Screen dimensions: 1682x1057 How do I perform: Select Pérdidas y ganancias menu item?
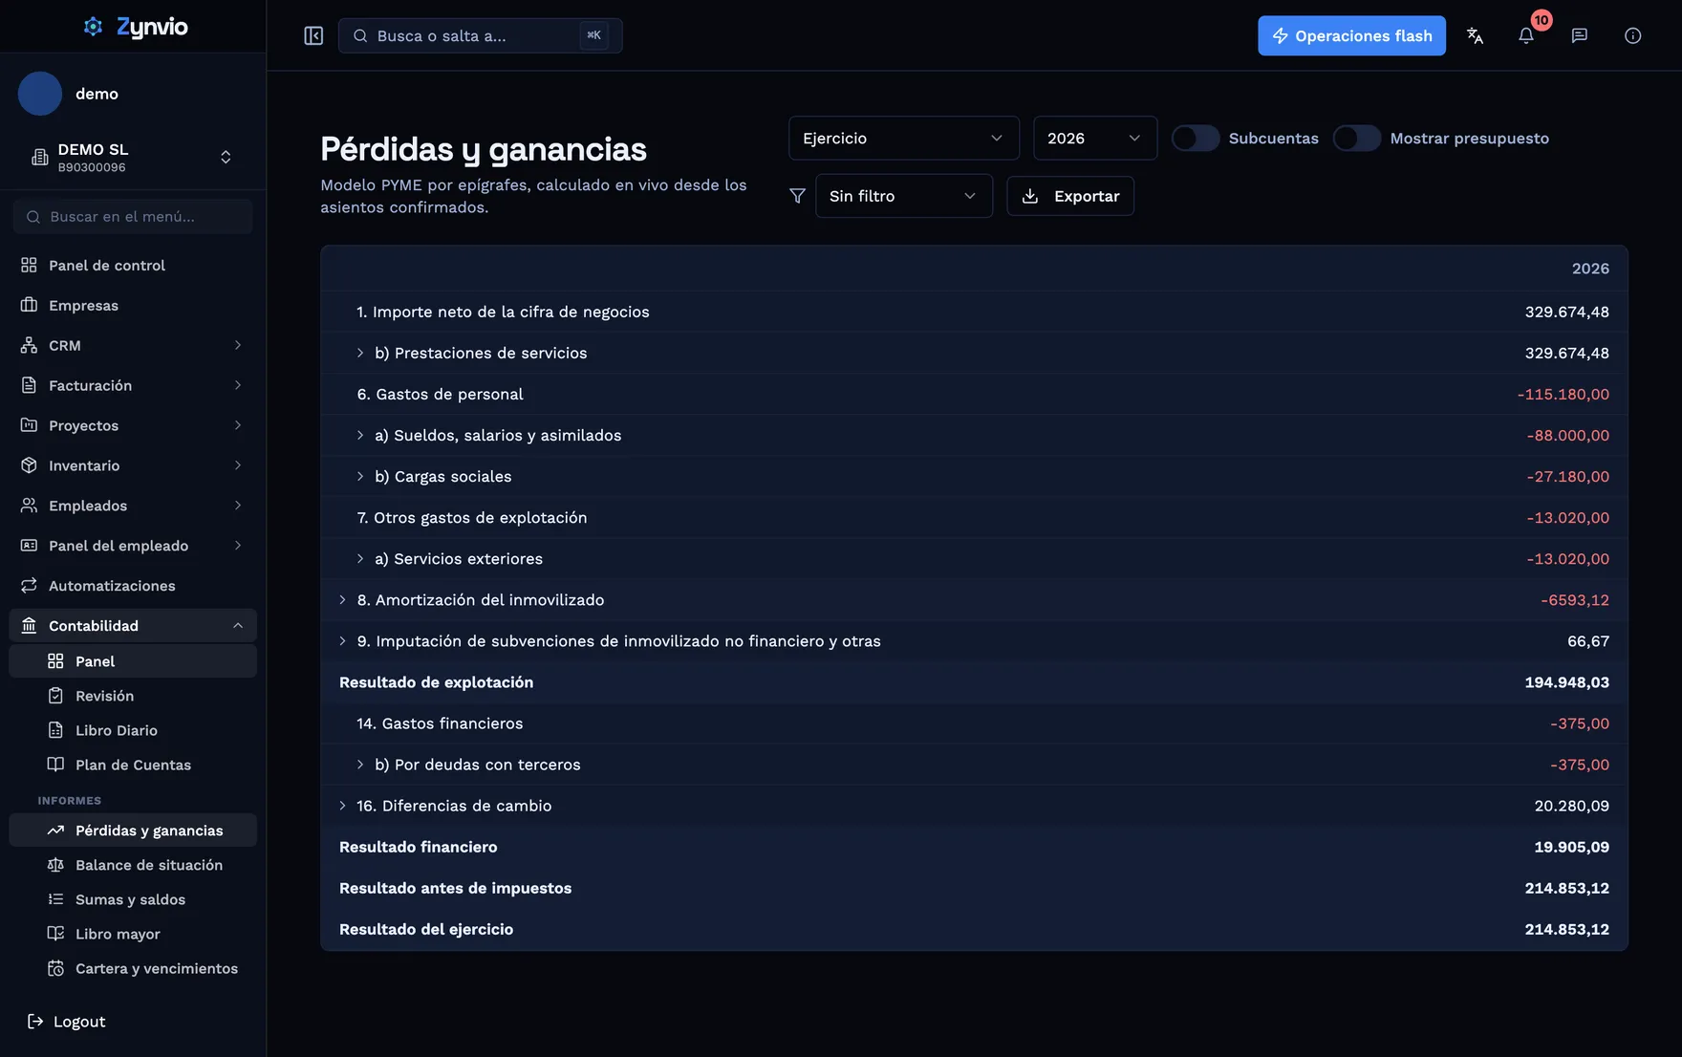tap(133, 830)
